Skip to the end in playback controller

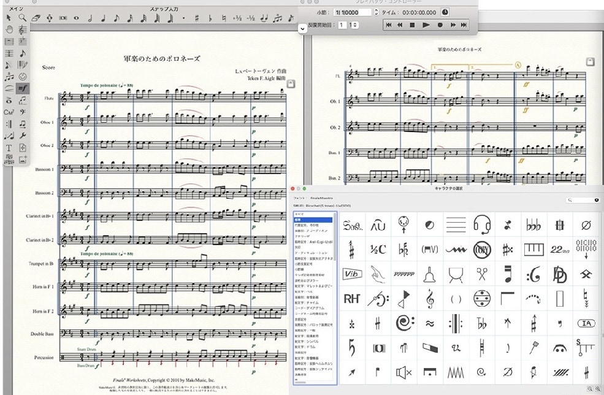tap(464, 25)
